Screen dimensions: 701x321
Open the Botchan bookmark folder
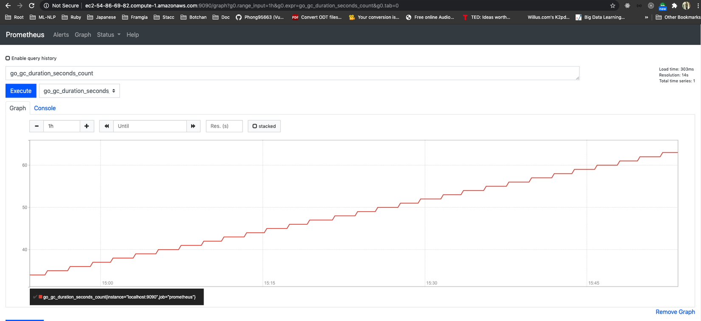[x=193, y=17]
